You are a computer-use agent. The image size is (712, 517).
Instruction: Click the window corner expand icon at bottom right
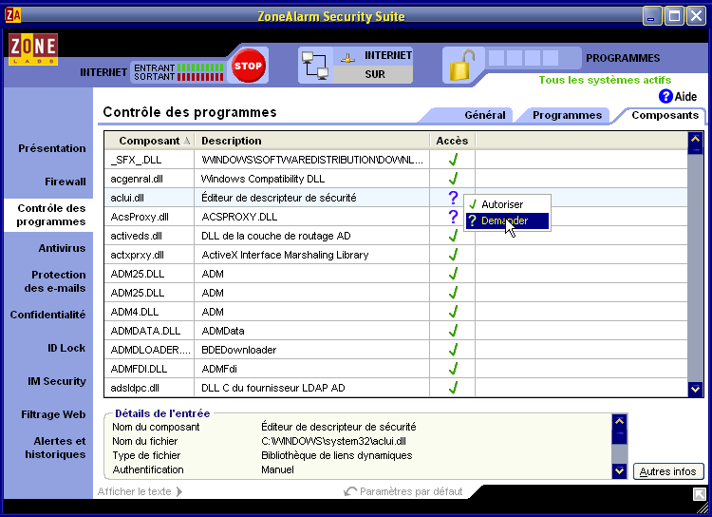(x=700, y=493)
